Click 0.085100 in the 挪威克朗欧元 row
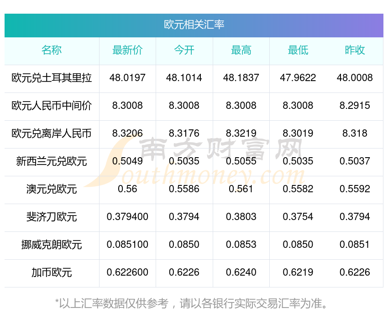This screenshot has width=388, height=318. (x=127, y=245)
